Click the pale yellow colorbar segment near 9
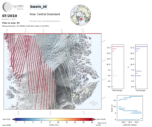Viewport: 152px width, 127px height. [54, 119]
